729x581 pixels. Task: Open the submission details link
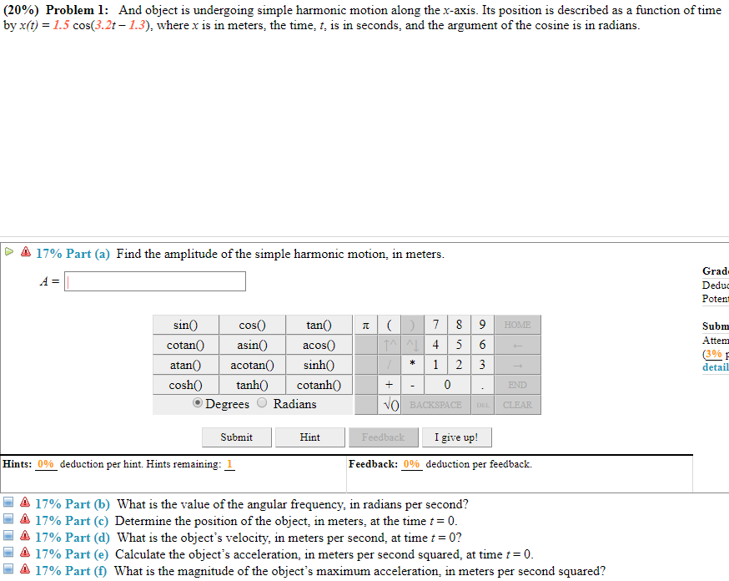click(x=713, y=367)
